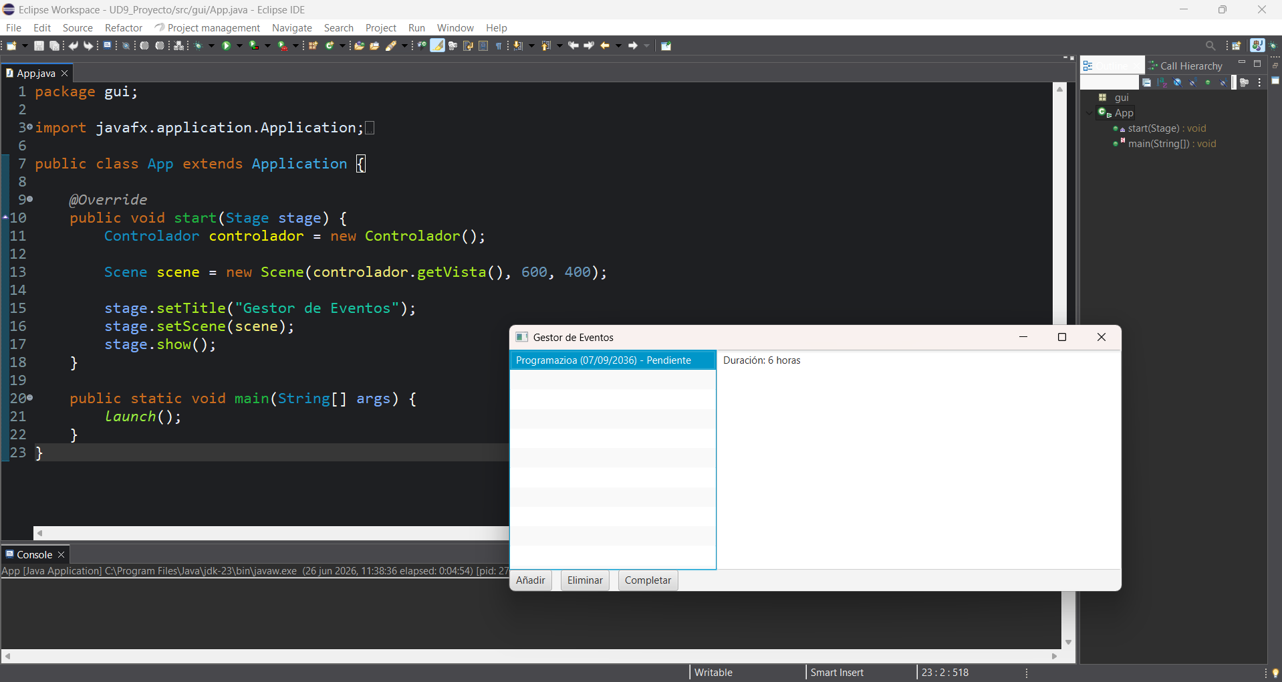Image resolution: width=1282 pixels, height=682 pixels.
Task: Toggle Block Selection mode
Action: pyautogui.click(x=483, y=45)
